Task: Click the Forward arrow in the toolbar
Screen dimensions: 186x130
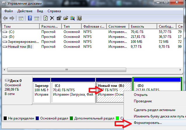Action: tap(12, 18)
